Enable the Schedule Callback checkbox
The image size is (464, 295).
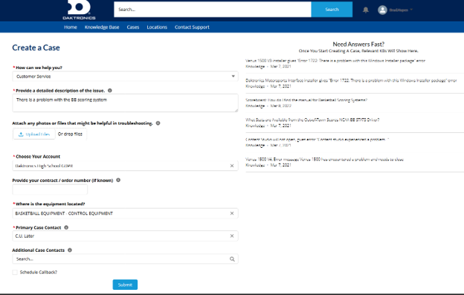point(15,272)
